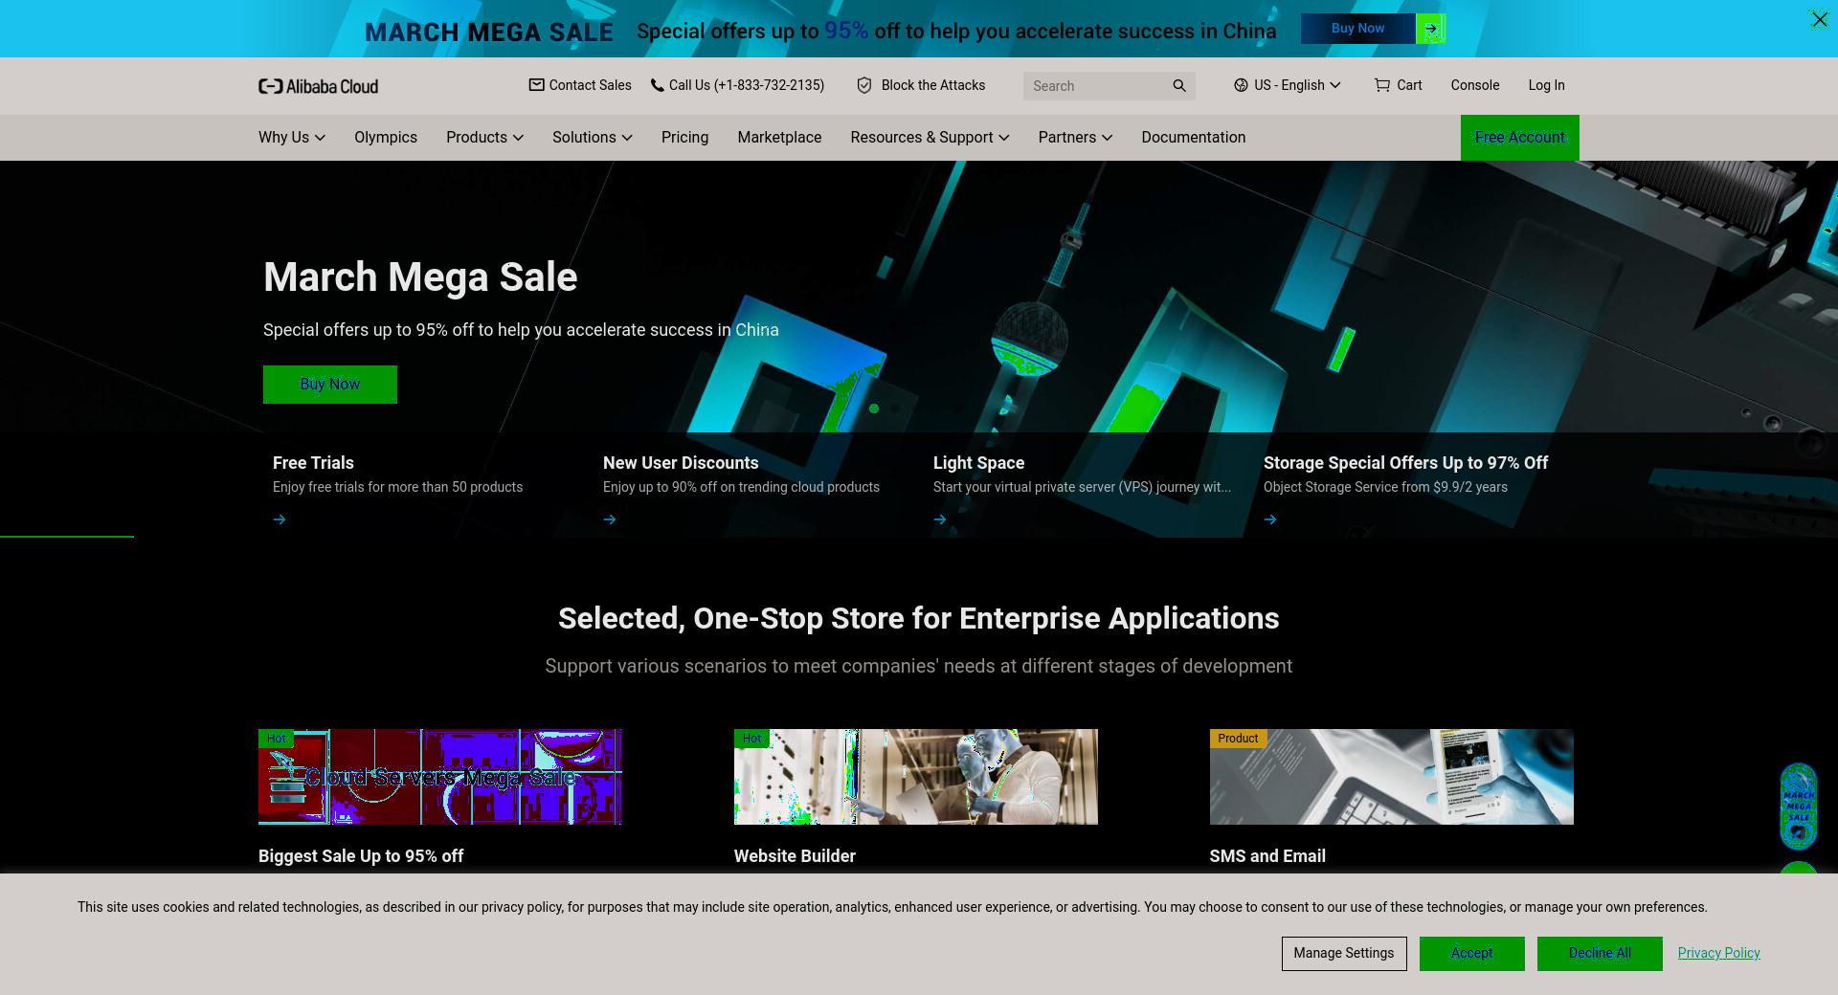Click the shield icon for Block the Attacks
1838x995 pixels.
click(864, 85)
